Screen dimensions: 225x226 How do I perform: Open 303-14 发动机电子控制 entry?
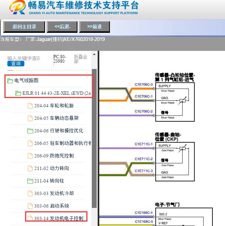(x=59, y=218)
